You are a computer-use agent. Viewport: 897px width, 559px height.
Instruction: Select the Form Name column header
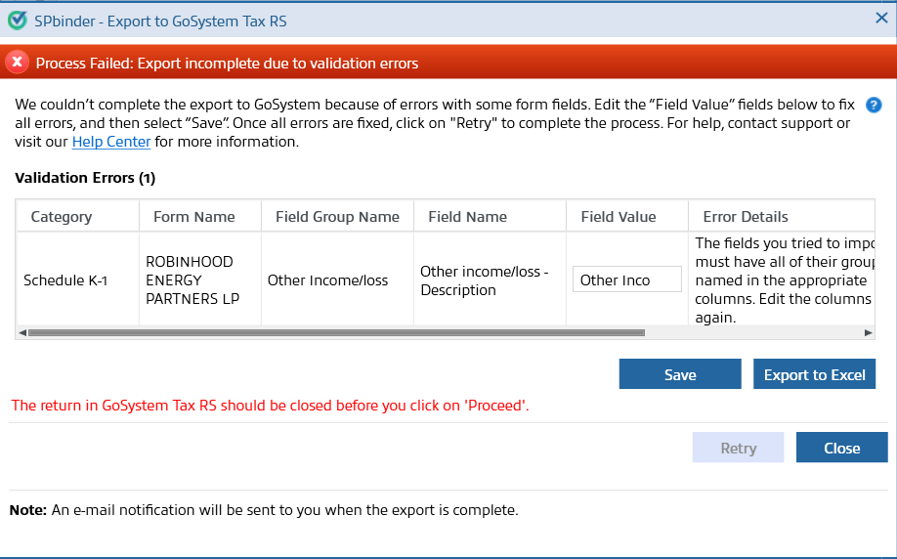[193, 217]
